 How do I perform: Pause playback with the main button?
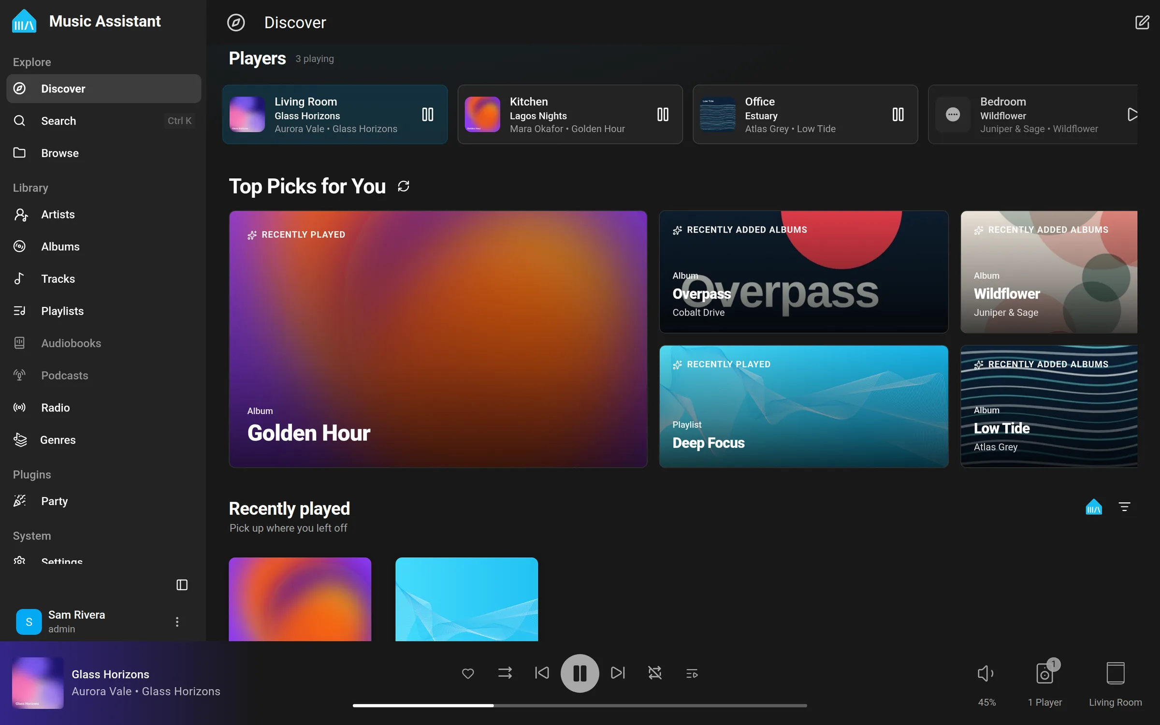click(580, 673)
